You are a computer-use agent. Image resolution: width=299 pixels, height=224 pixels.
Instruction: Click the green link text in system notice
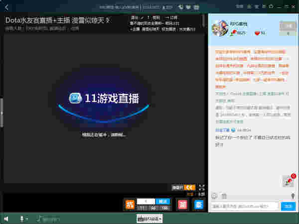coord(229,121)
